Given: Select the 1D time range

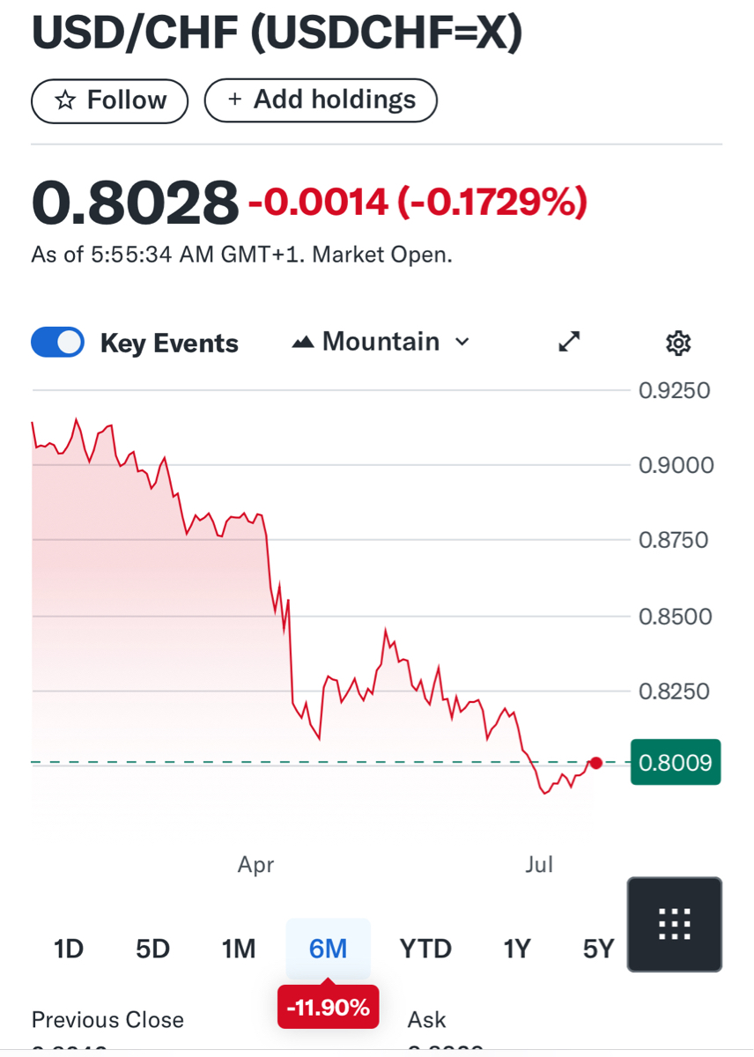Looking at the screenshot, I should point(69,949).
